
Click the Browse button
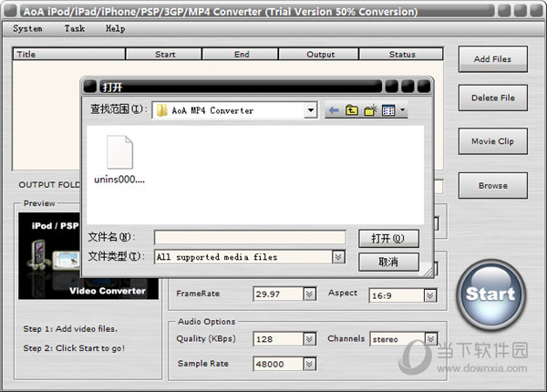[492, 186]
